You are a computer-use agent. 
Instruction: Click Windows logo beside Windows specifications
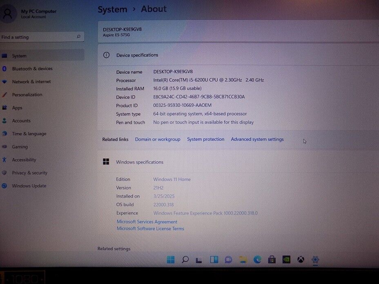(x=106, y=162)
